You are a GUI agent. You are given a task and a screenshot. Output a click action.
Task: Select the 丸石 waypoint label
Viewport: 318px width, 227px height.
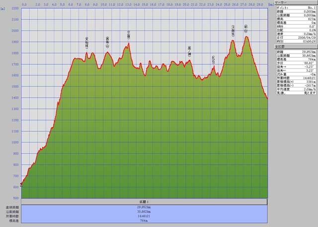click(x=214, y=59)
